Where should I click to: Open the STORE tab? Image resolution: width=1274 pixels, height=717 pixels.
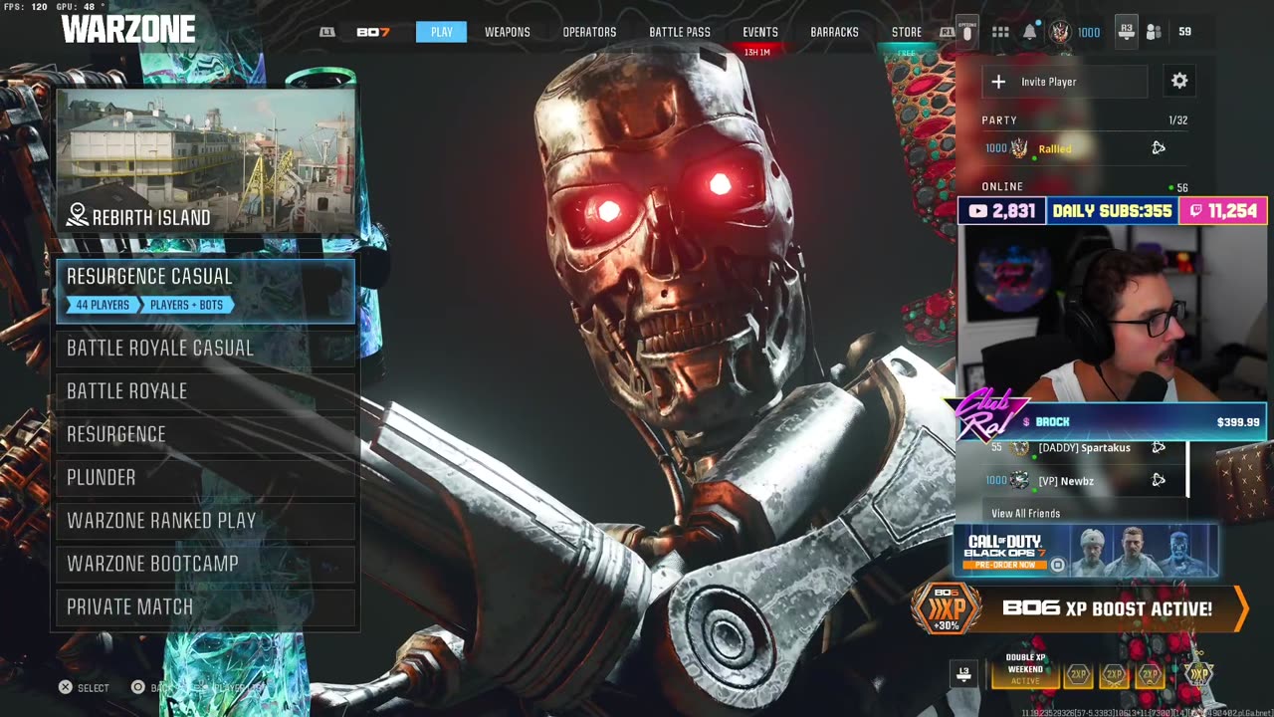907,32
